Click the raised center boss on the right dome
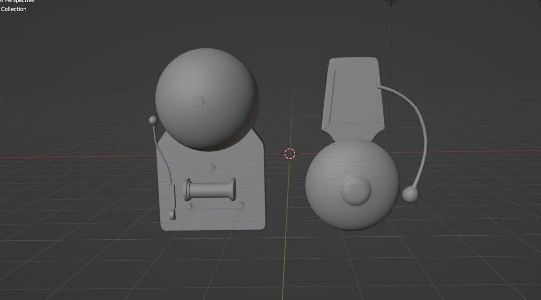541x300 pixels. [x=356, y=190]
